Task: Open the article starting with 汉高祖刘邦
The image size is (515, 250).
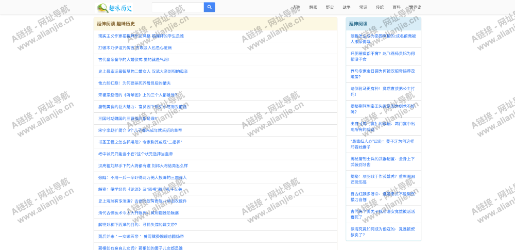Action: pos(143,165)
